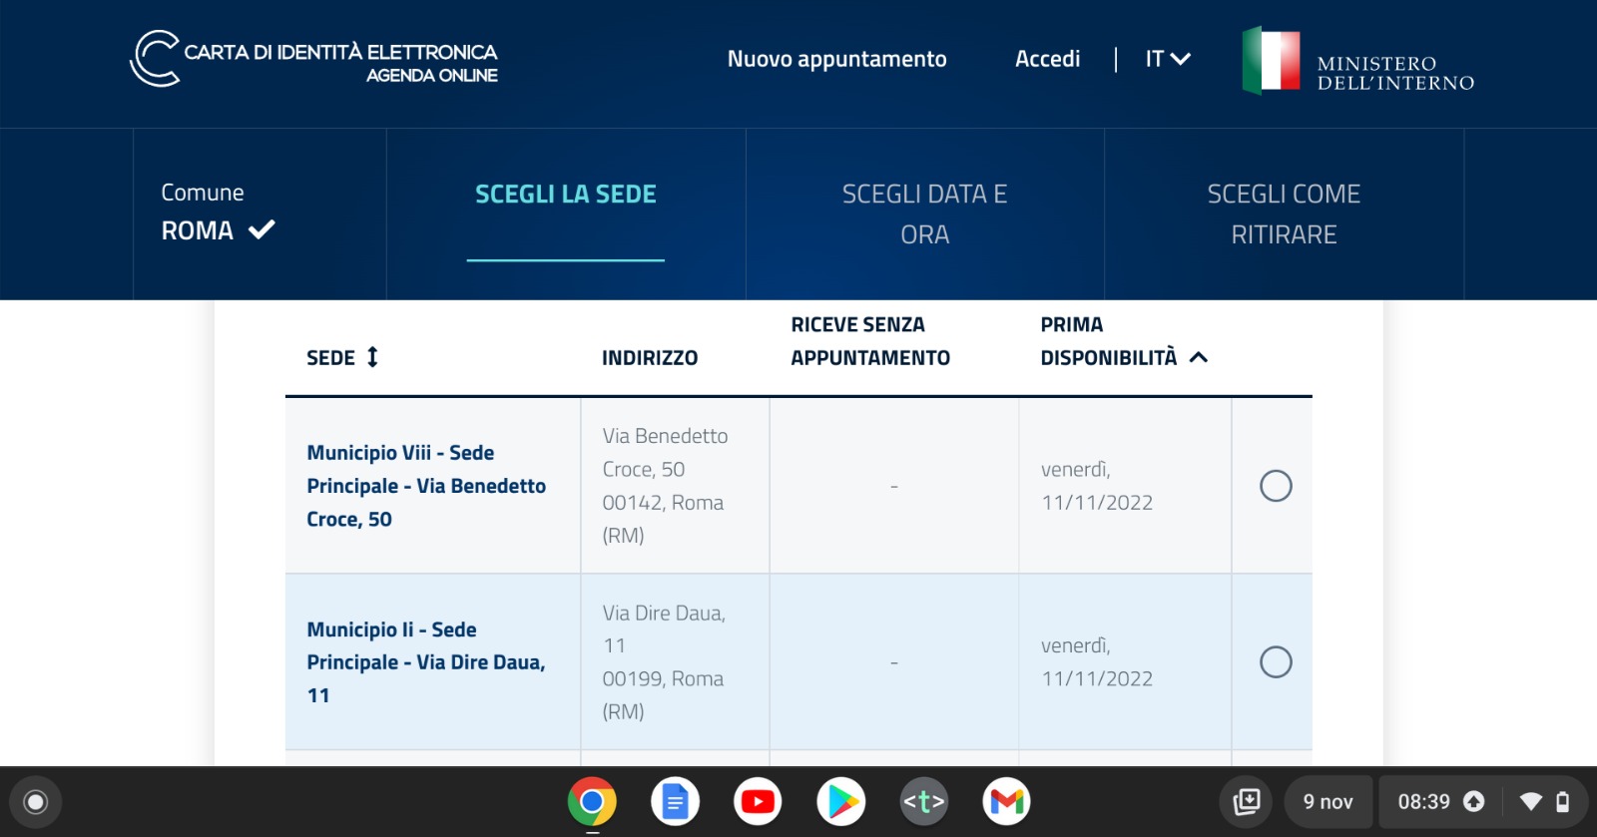Open the tote holding-space icon
Image resolution: width=1597 pixels, height=837 pixels.
click(1247, 802)
